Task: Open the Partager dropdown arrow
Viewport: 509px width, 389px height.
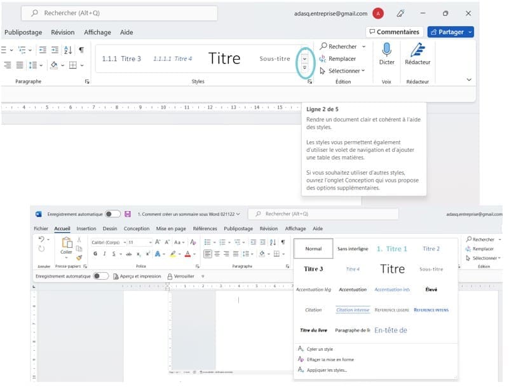Action: 470,32
